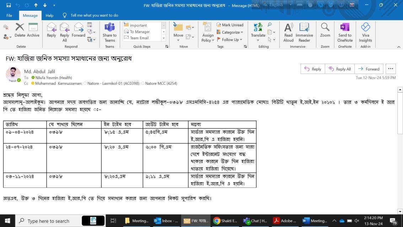Click the message body scrollbar down arrow
The width and height of the screenshot is (403, 227).
pos(400,212)
